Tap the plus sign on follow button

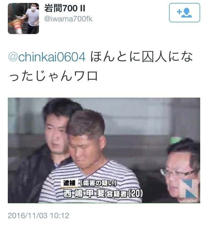click(x=179, y=12)
